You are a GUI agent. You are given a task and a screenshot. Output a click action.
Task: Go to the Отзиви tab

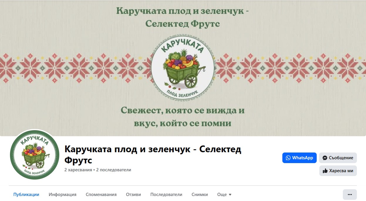[x=134, y=195]
